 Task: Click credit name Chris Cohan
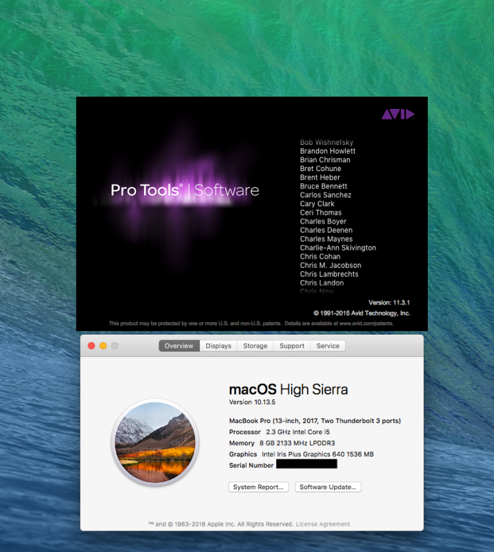(320, 257)
